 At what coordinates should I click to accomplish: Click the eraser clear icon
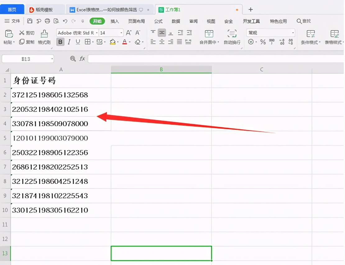tap(138, 42)
